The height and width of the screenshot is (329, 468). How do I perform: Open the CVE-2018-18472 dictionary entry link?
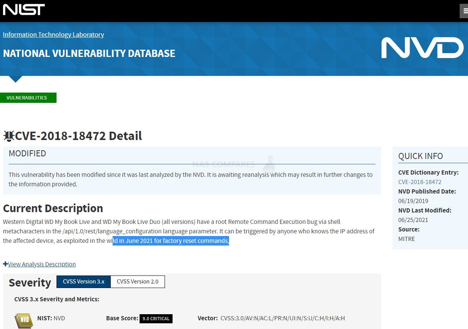(x=420, y=182)
